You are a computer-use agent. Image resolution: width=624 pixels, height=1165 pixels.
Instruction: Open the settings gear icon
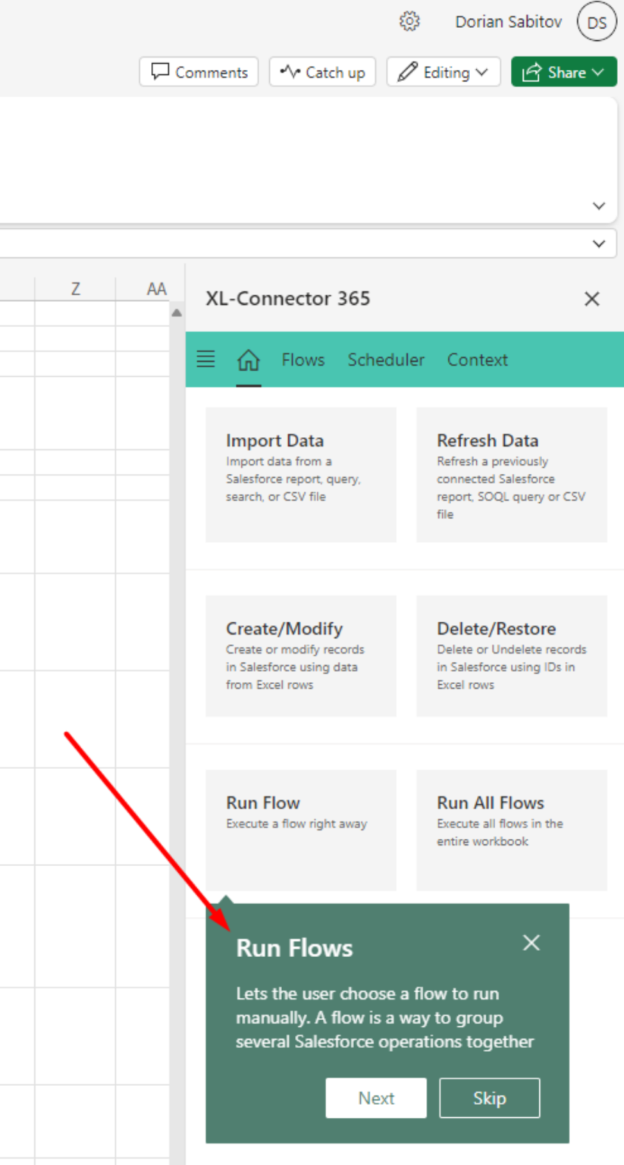tap(409, 21)
